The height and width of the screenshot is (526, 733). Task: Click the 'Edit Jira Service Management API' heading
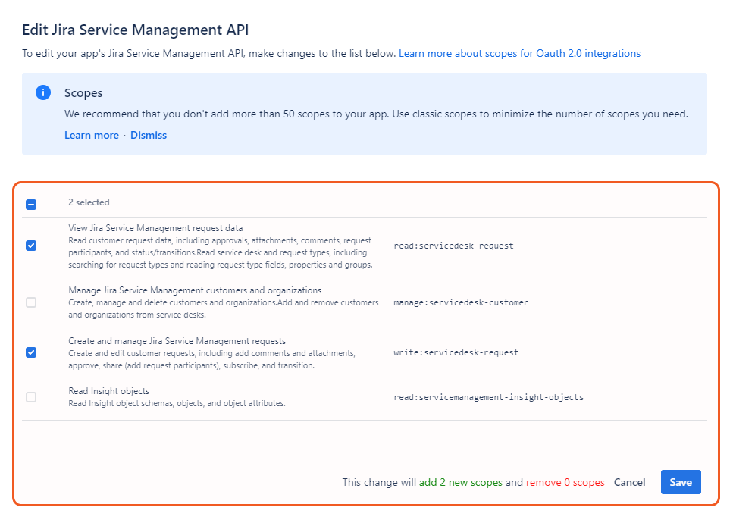pos(136,30)
